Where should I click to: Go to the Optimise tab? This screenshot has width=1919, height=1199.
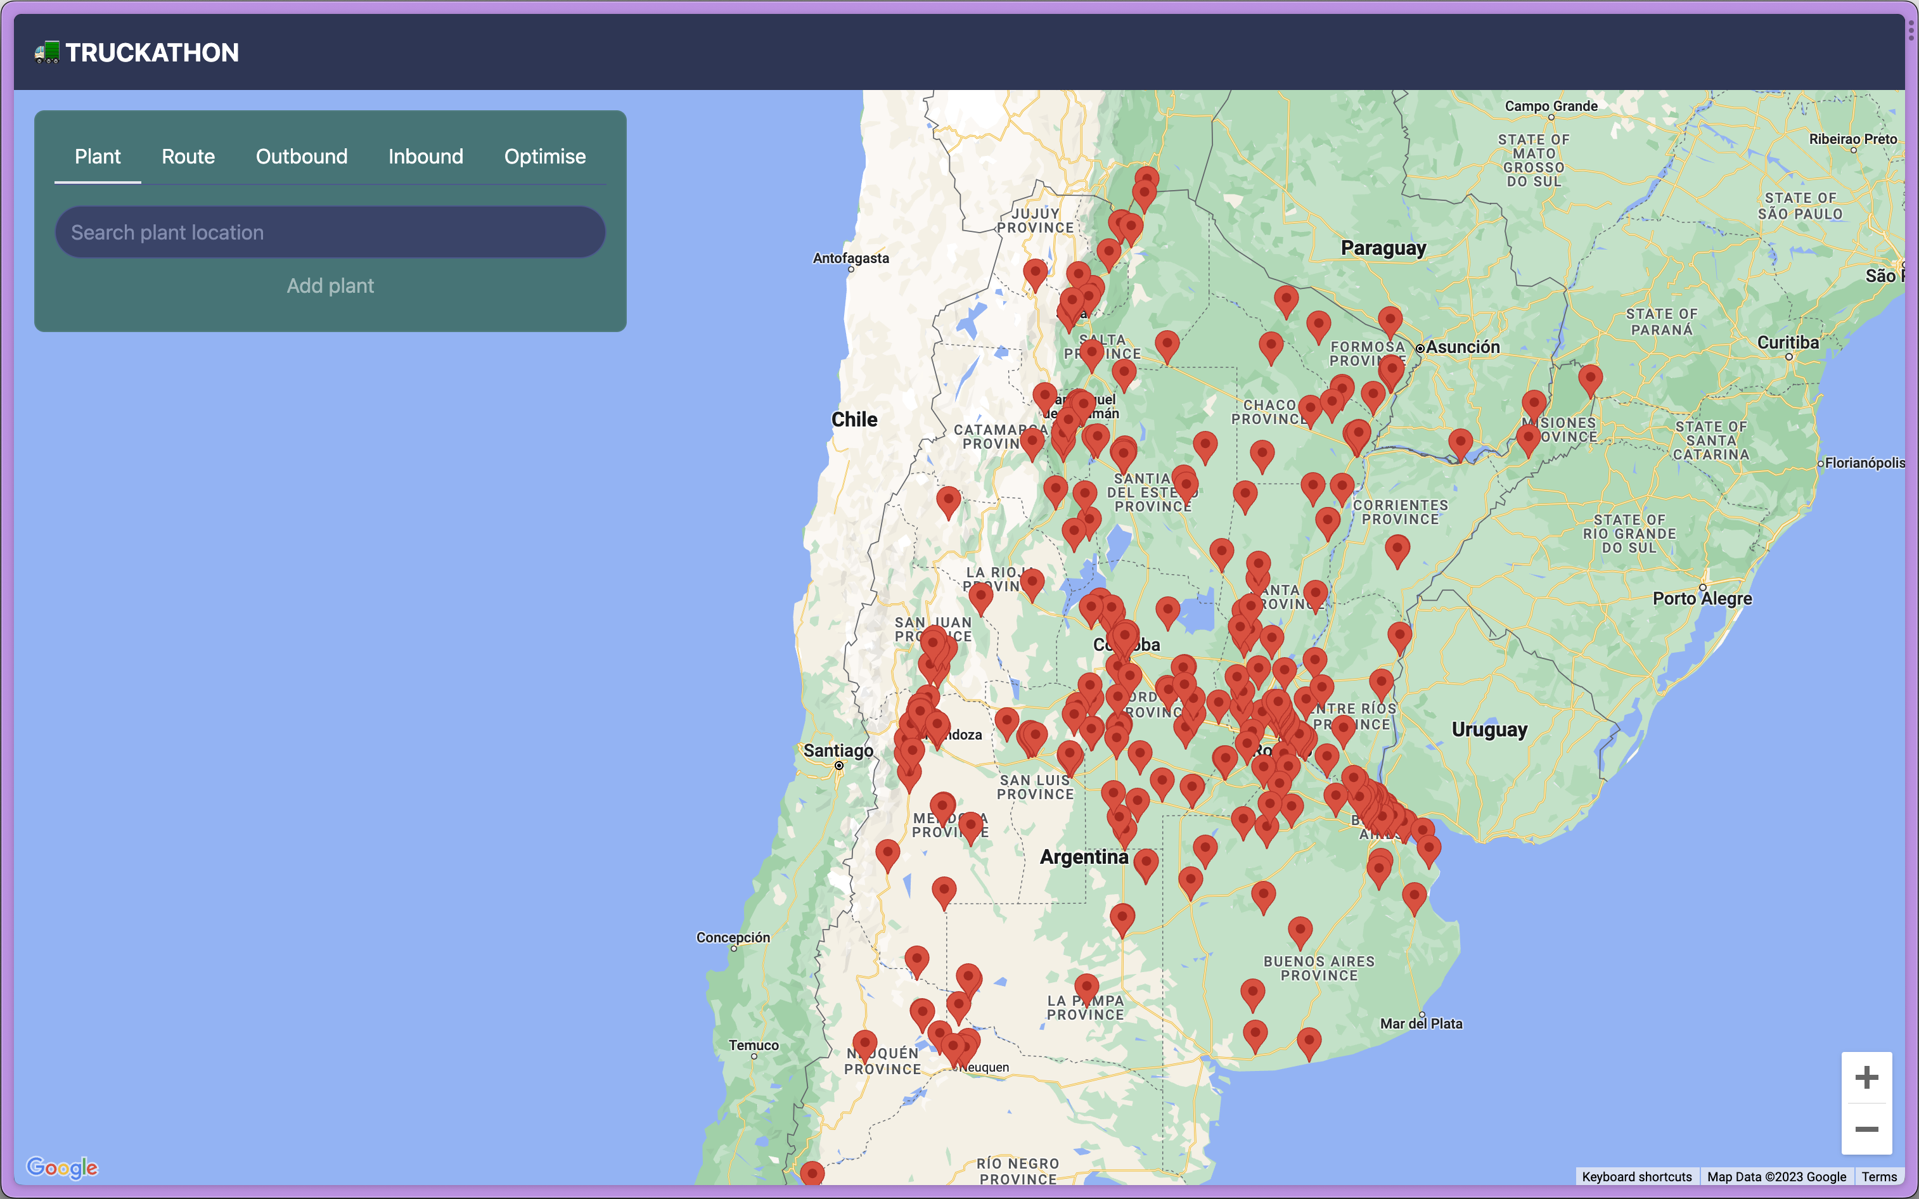point(545,157)
